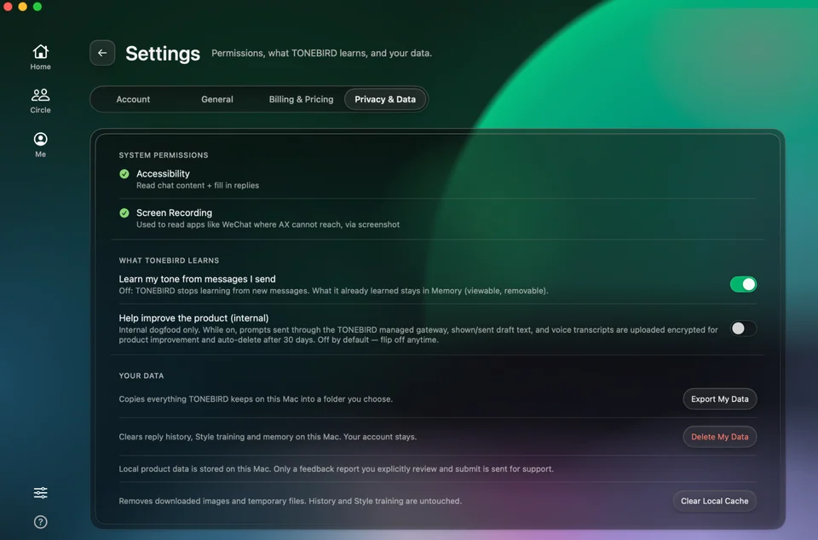Click the green check beside Accessibility
This screenshot has width=818, height=540.
pos(124,174)
